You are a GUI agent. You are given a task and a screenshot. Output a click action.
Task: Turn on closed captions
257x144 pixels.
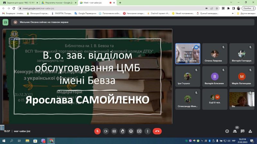tap(114, 131)
